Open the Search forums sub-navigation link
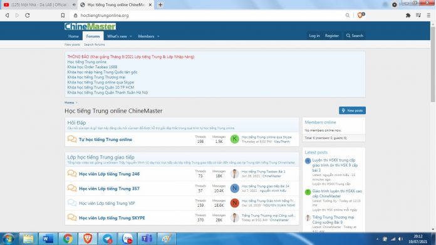The image size is (436, 245). point(94,44)
